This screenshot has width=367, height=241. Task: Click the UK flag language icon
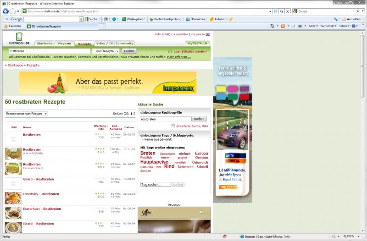[x=207, y=34]
